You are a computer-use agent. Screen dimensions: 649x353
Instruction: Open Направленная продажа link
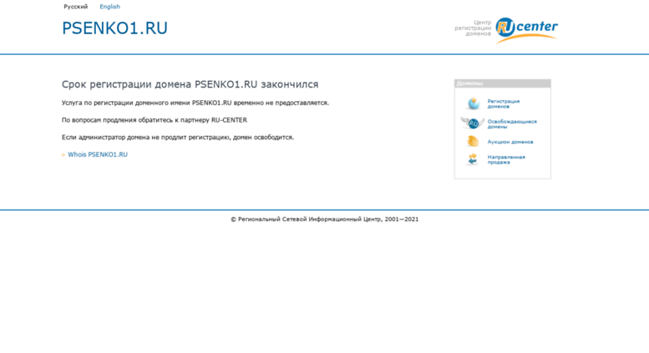(x=506, y=159)
